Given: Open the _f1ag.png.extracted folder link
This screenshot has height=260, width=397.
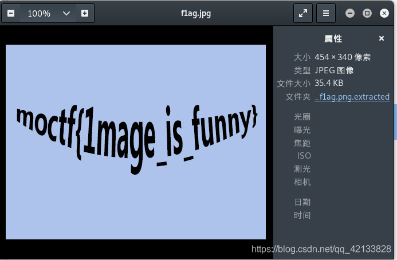Looking at the screenshot, I should pyautogui.click(x=352, y=97).
